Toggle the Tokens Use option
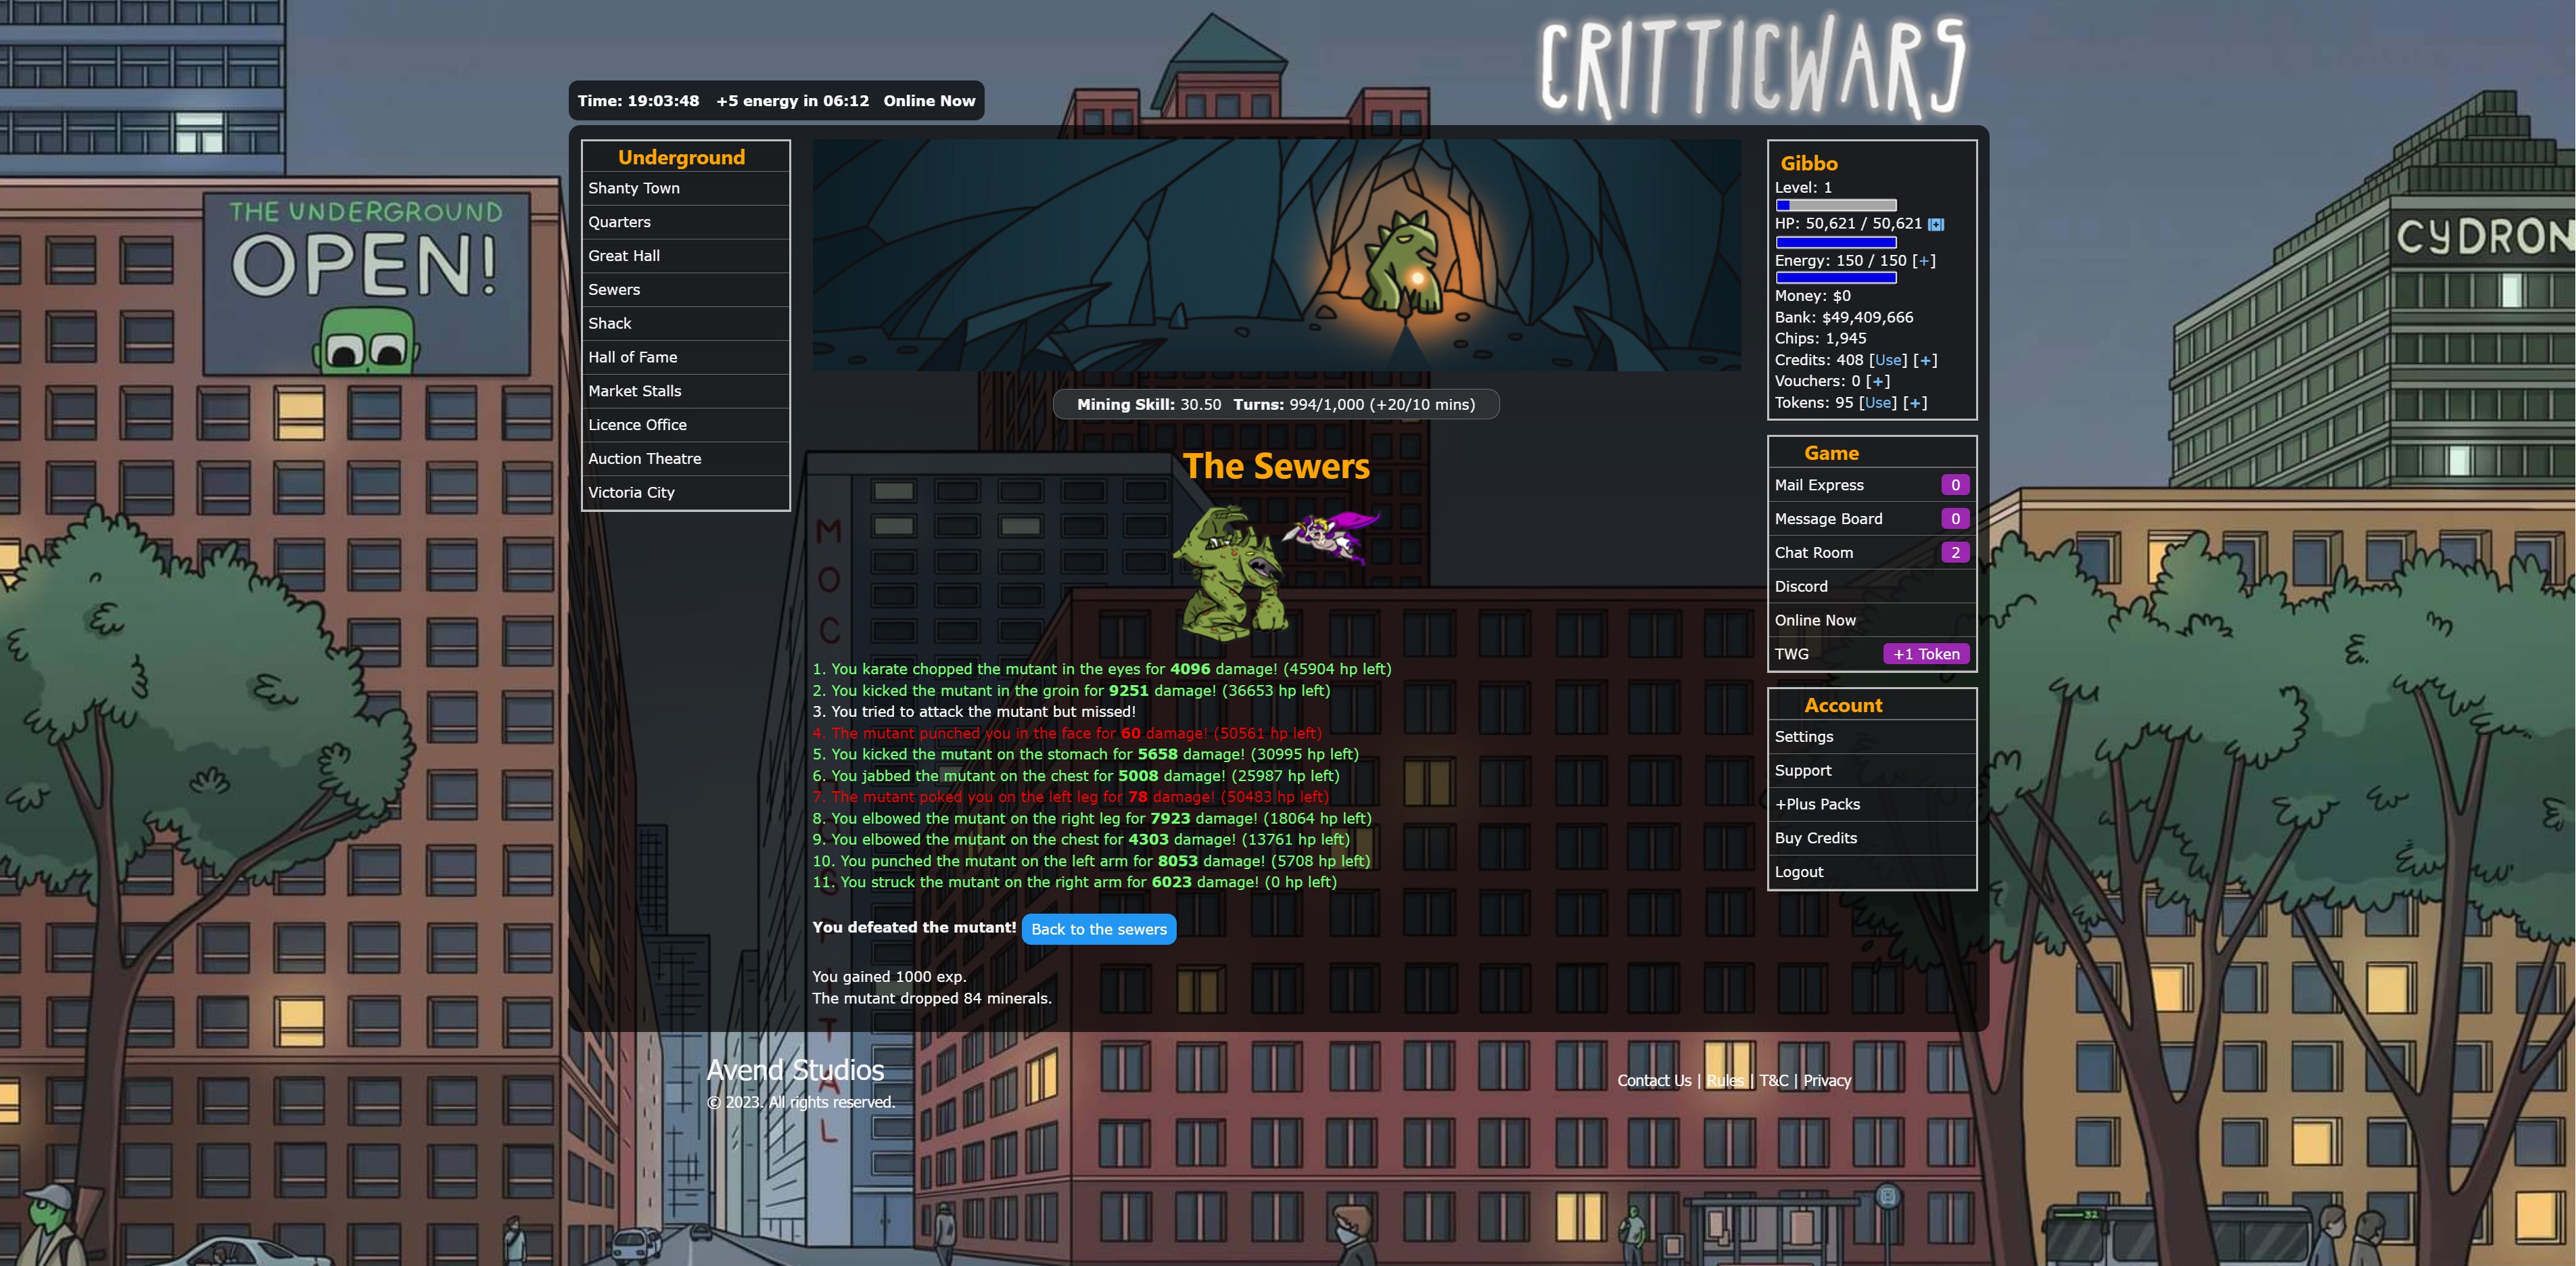The height and width of the screenshot is (1266, 2576). (1879, 402)
